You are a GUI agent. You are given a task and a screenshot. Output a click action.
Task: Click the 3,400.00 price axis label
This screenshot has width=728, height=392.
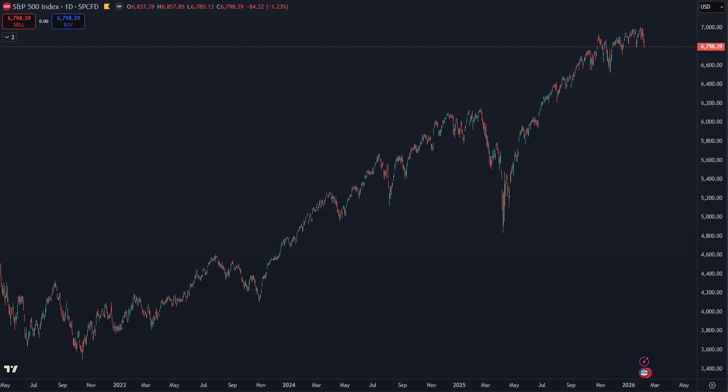[712, 369]
